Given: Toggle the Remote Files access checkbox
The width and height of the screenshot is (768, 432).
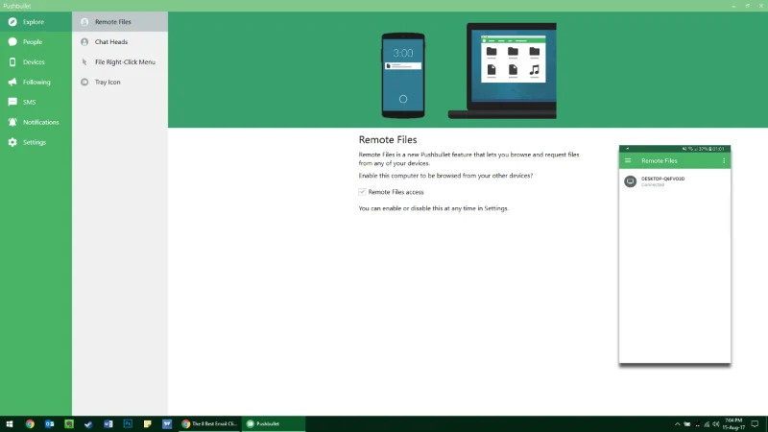Looking at the screenshot, I should click(x=362, y=192).
